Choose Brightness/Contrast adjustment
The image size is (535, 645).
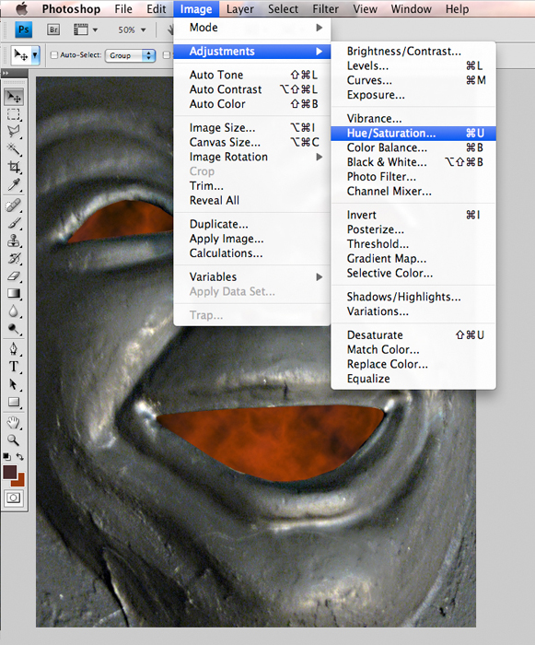click(x=413, y=51)
